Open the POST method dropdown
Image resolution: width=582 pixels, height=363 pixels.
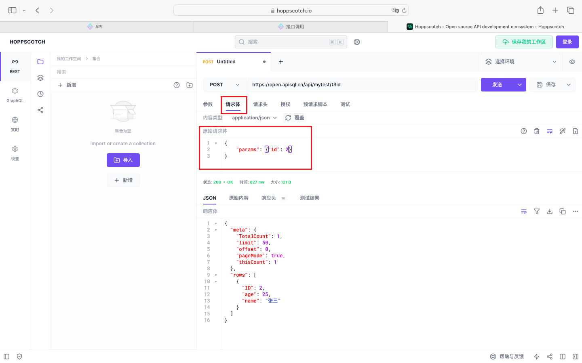pos(224,85)
